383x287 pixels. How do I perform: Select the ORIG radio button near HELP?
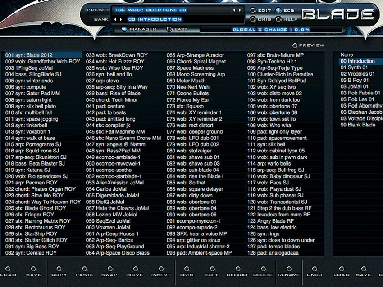pyautogui.click(x=253, y=19)
